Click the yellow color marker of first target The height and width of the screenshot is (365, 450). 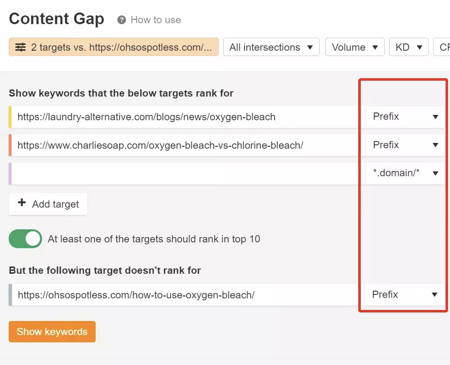(x=10, y=117)
